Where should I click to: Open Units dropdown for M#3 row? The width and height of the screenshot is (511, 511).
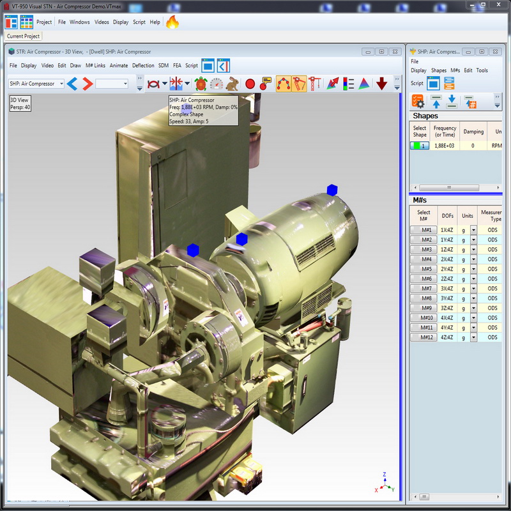473,250
